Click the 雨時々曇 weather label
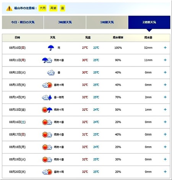The height and width of the screenshot is (180, 172). 59,60
